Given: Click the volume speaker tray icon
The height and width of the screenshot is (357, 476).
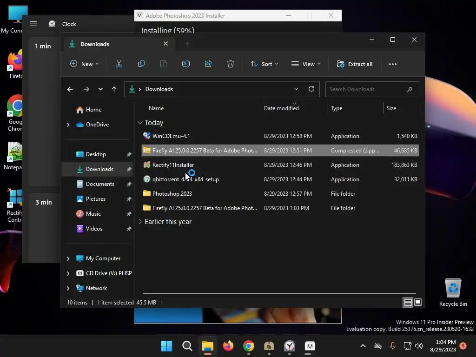Looking at the screenshot, I should 419,346.
